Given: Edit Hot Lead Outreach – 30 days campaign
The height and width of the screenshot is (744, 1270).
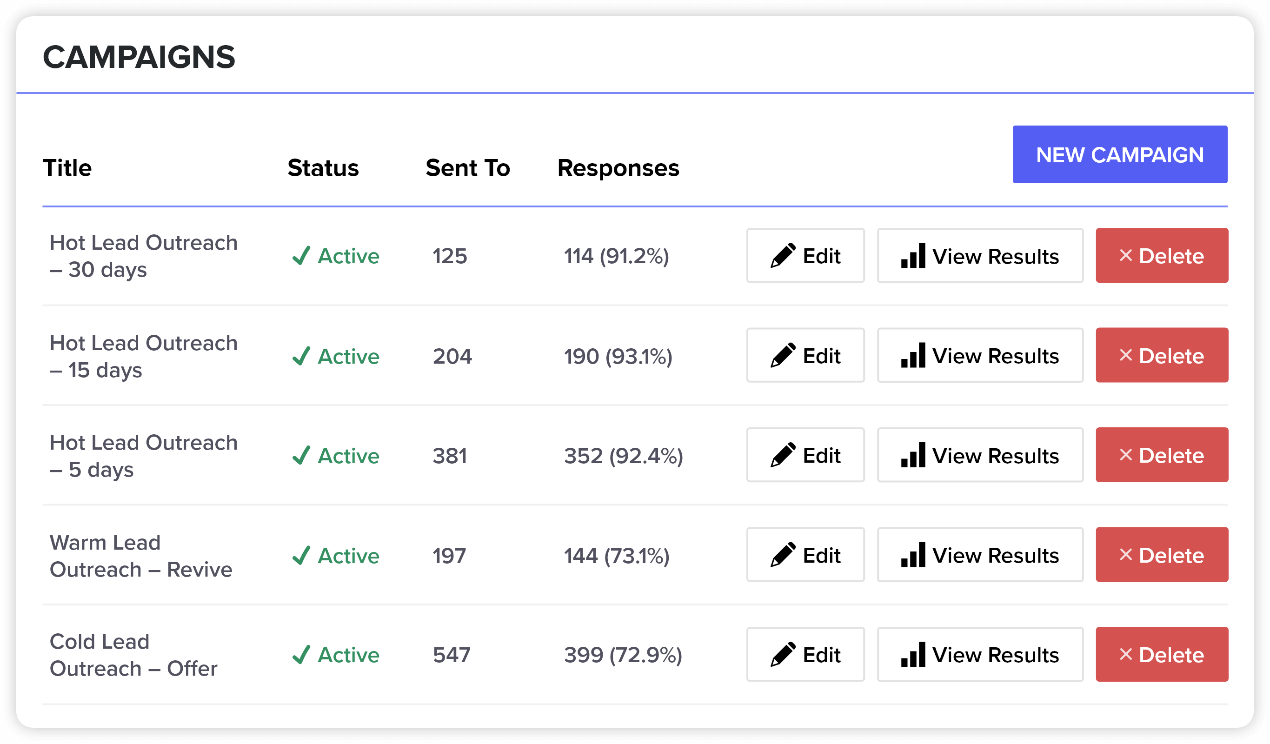Looking at the screenshot, I should tap(805, 256).
